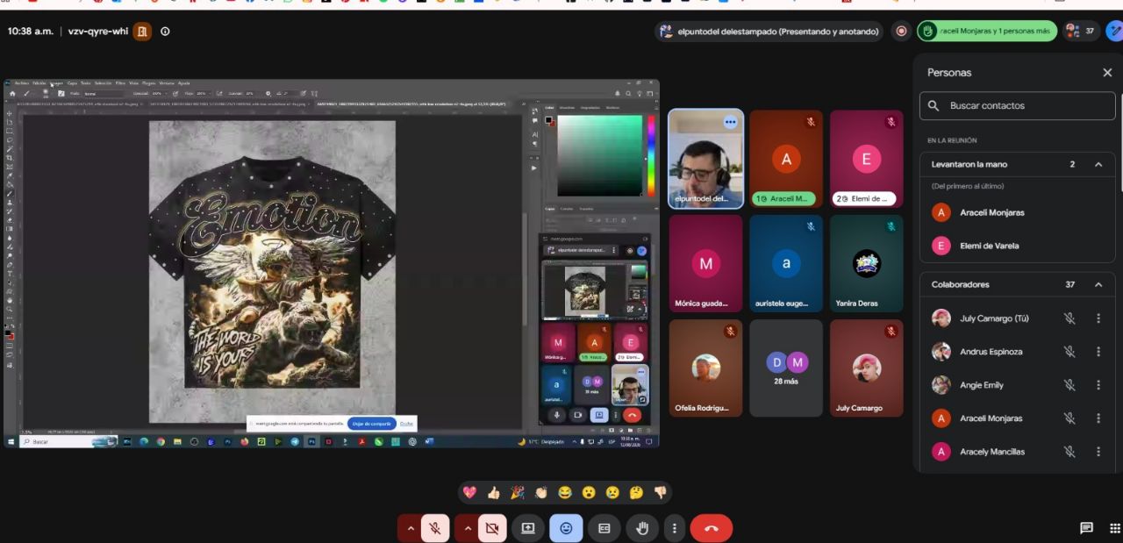Select the Yanira Deras video tile
This screenshot has width=1123, height=543.
pos(867,263)
